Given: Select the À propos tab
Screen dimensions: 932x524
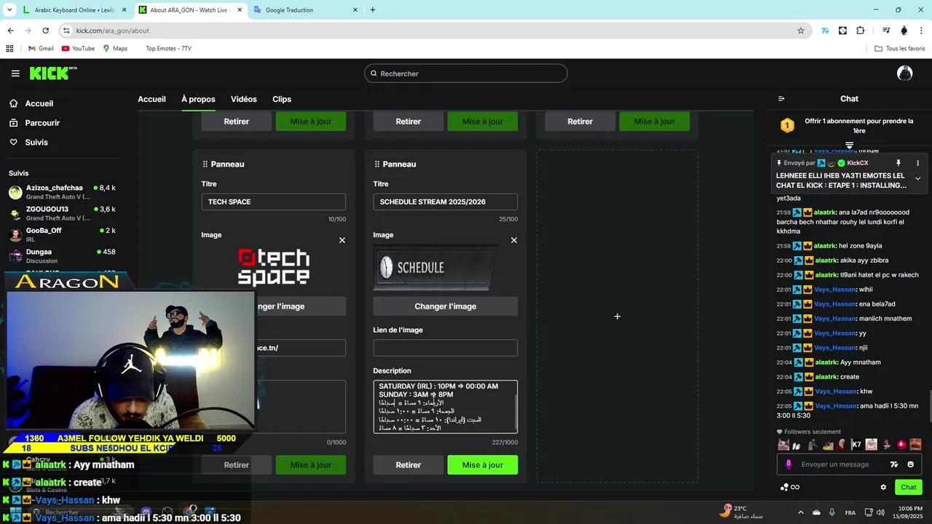Looking at the screenshot, I should click(198, 99).
